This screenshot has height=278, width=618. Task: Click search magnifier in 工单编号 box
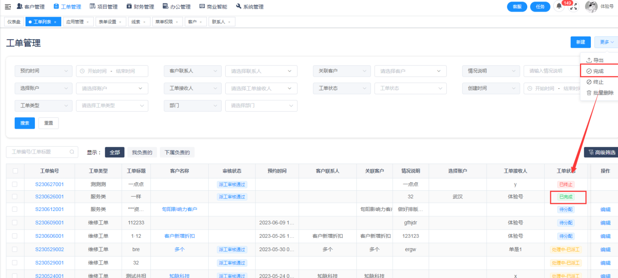coord(72,152)
